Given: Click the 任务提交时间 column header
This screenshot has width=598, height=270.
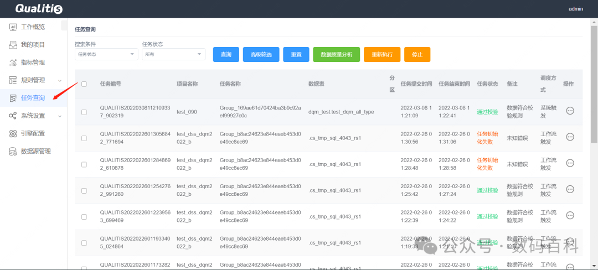Looking at the screenshot, I should [x=416, y=84].
